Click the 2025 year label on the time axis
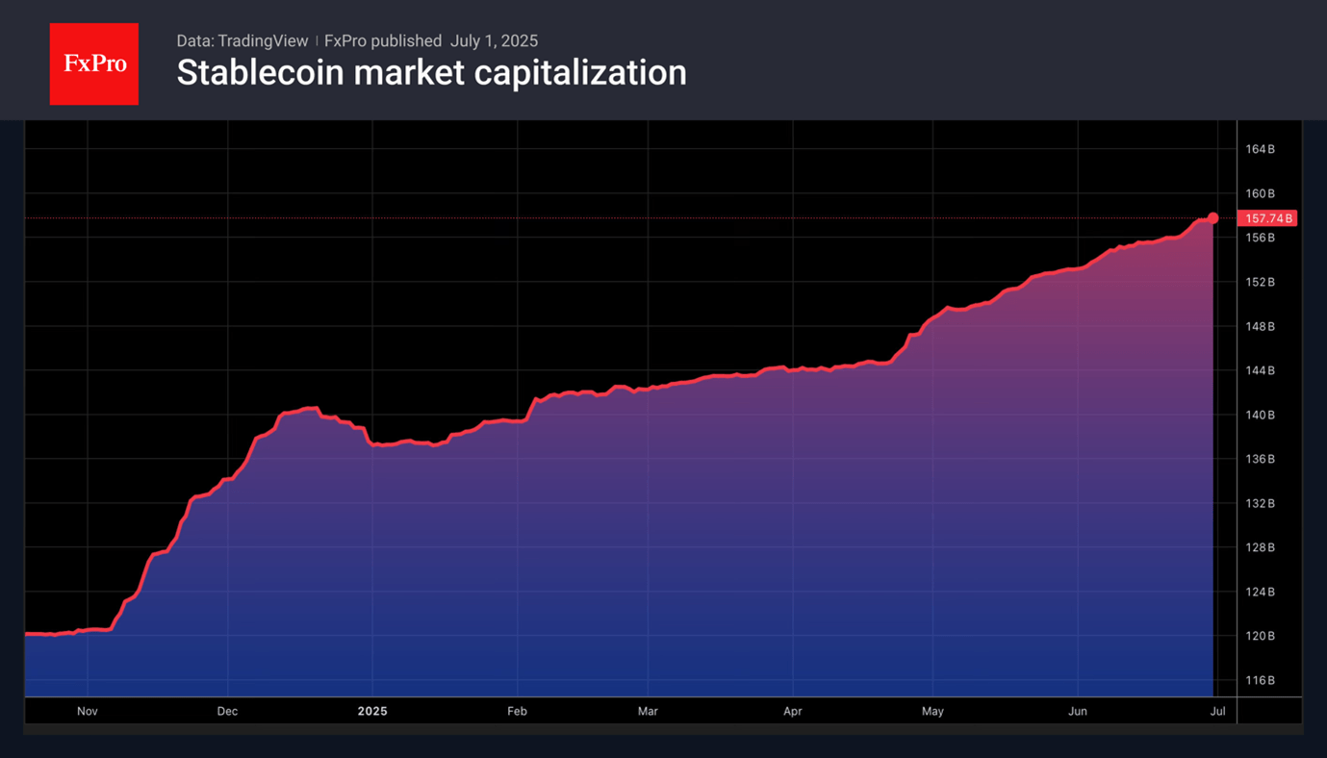 [x=372, y=712]
